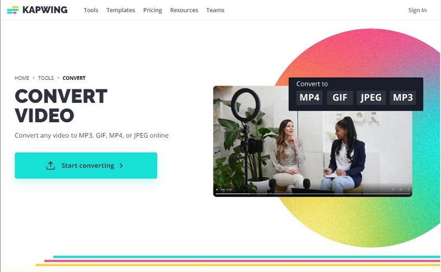The width and height of the screenshot is (441, 272).
Task: Click the upload icon in Start converting
Action: [x=51, y=166]
